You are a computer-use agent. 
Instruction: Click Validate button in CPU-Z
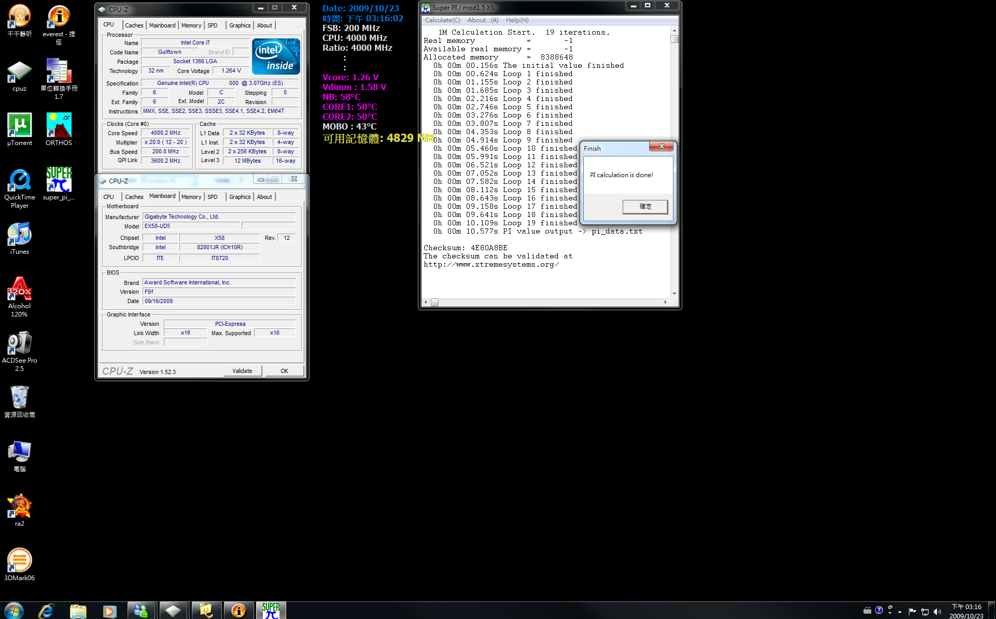click(x=242, y=371)
